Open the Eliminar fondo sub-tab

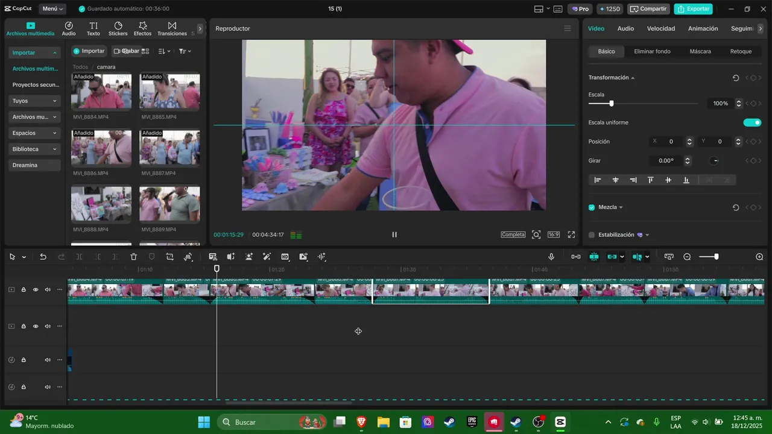pyautogui.click(x=652, y=51)
